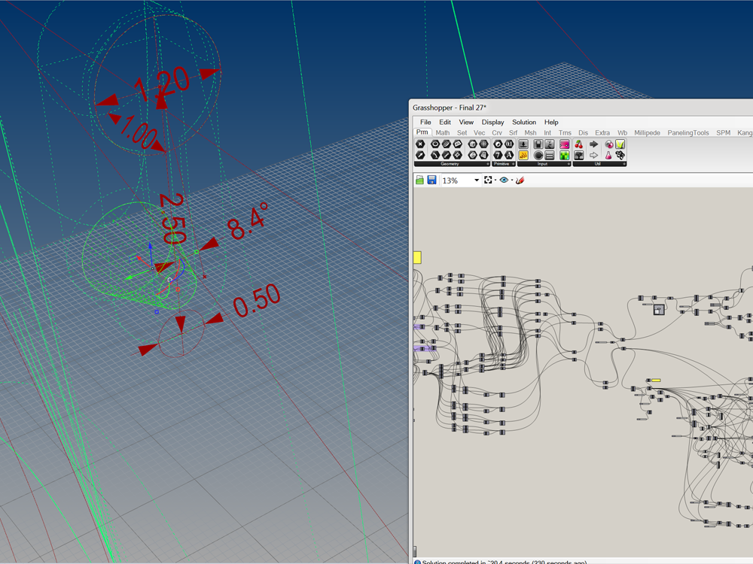The height and width of the screenshot is (564, 753).
Task: Click the red cherries Cluster icon
Action: pyautogui.click(x=579, y=144)
